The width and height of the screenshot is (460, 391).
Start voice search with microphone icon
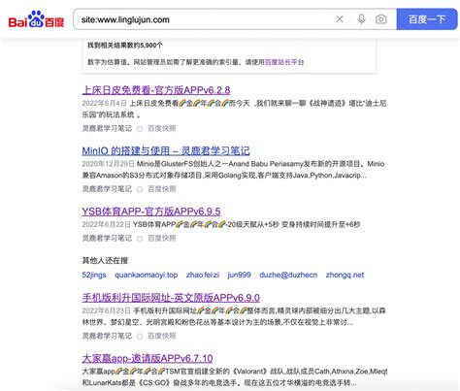[x=361, y=19]
